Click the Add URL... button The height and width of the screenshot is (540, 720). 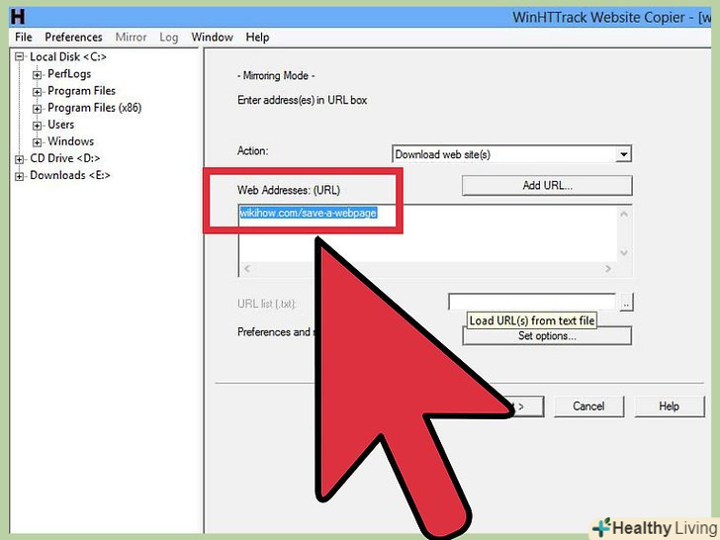[x=547, y=186]
